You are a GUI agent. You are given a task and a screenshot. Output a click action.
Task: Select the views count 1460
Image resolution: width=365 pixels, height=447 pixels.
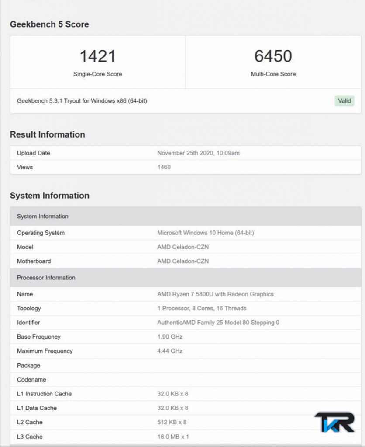[x=164, y=167]
